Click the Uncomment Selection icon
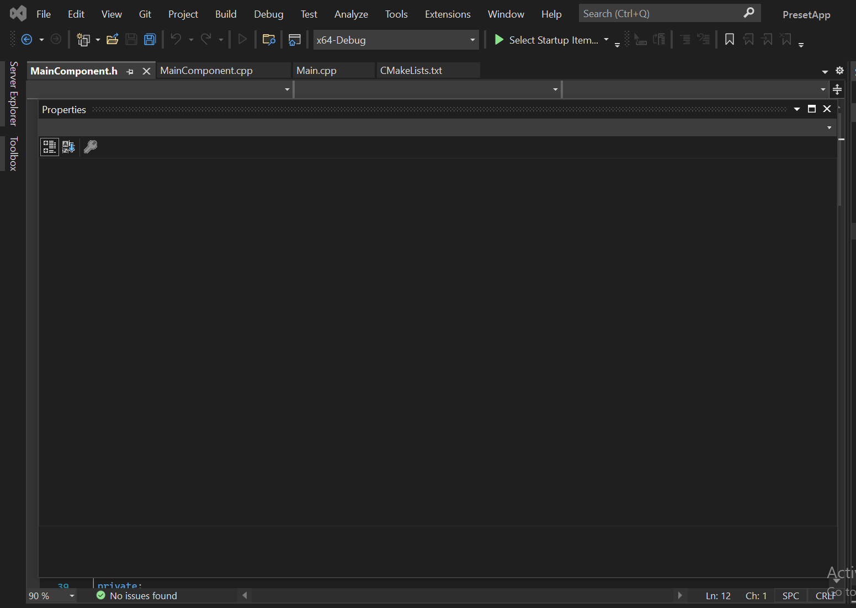Image resolution: width=856 pixels, height=608 pixels. [x=704, y=39]
